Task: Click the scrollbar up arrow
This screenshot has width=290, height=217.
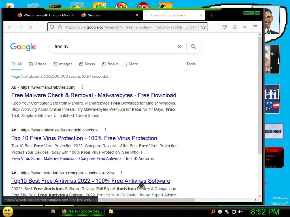Action: [x=260, y=35]
